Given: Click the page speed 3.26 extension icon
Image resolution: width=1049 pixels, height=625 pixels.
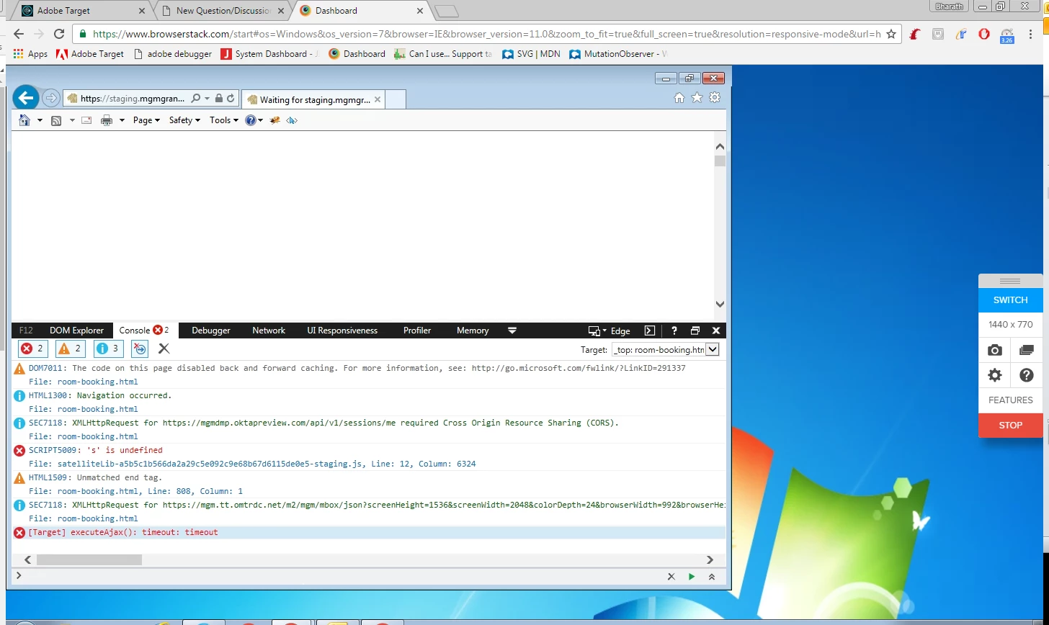Looking at the screenshot, I should pyautogui.click(x=1007, y=35).
